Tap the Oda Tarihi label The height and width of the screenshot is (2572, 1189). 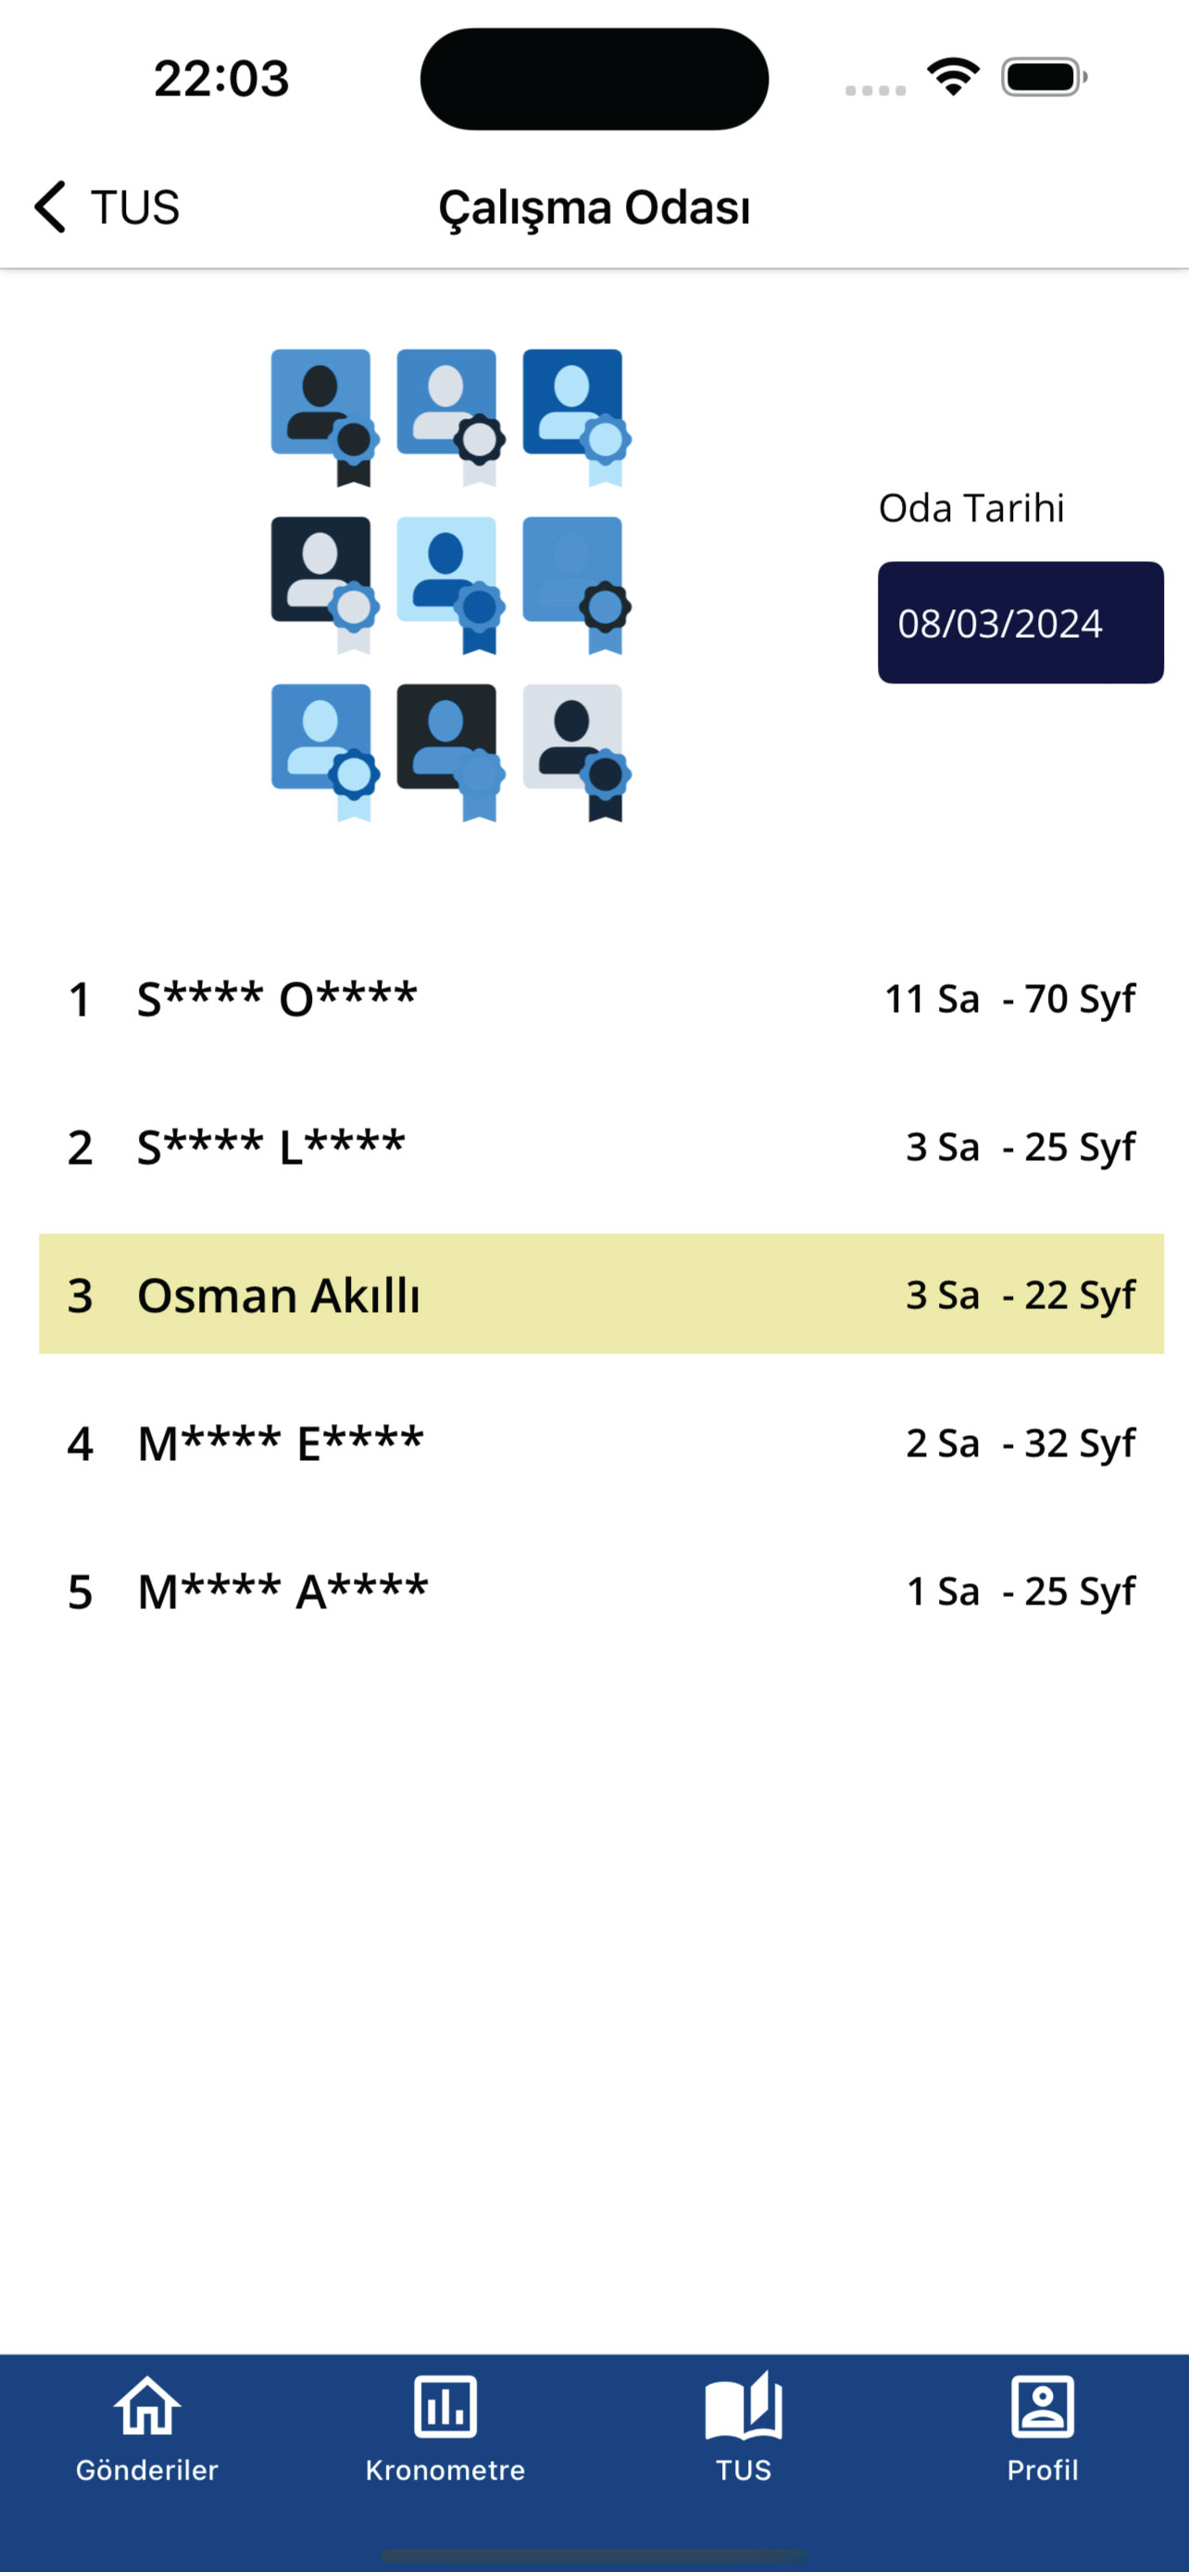tap(970, 508)
